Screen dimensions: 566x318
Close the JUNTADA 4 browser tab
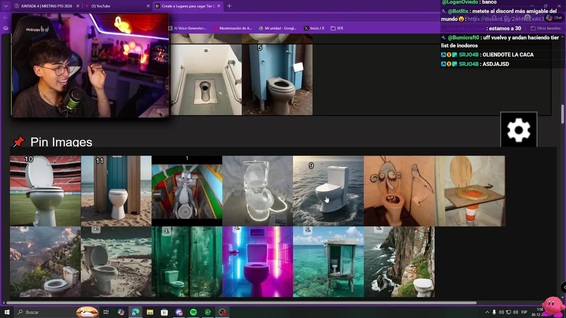point(78,6)
